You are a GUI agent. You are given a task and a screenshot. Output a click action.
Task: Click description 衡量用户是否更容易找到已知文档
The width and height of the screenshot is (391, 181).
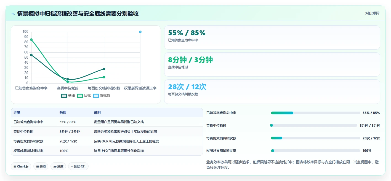119,122
